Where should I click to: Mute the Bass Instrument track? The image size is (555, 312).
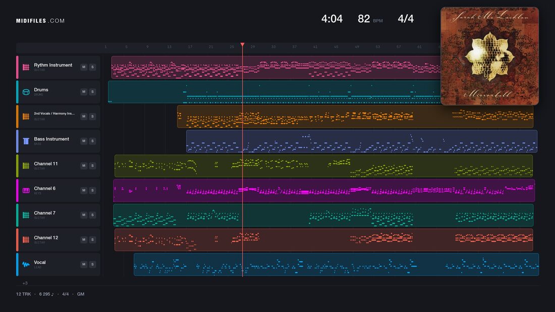click(84, 141)
